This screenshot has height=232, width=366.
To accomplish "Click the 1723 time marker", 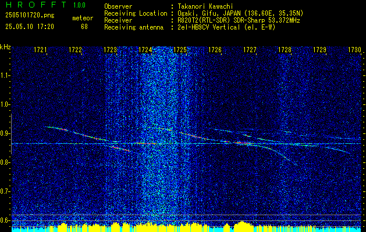I will [110, 50].
